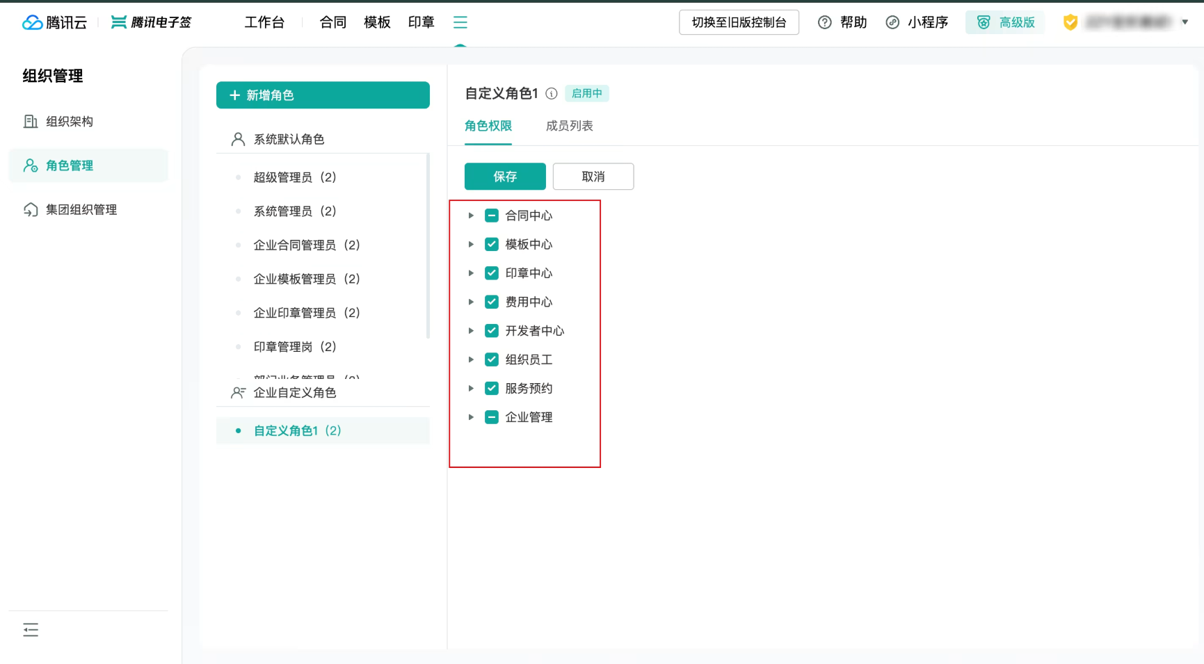Expand the 印章中心 tree node

pyautogui.click(x=471, y=273)
